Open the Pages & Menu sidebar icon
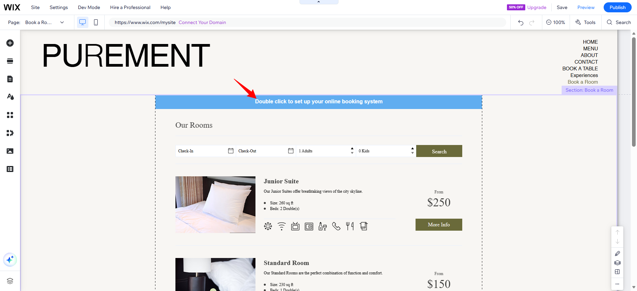 (10, 79)
